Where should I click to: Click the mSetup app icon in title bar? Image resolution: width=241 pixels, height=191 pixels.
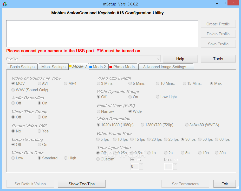point(5,4)
